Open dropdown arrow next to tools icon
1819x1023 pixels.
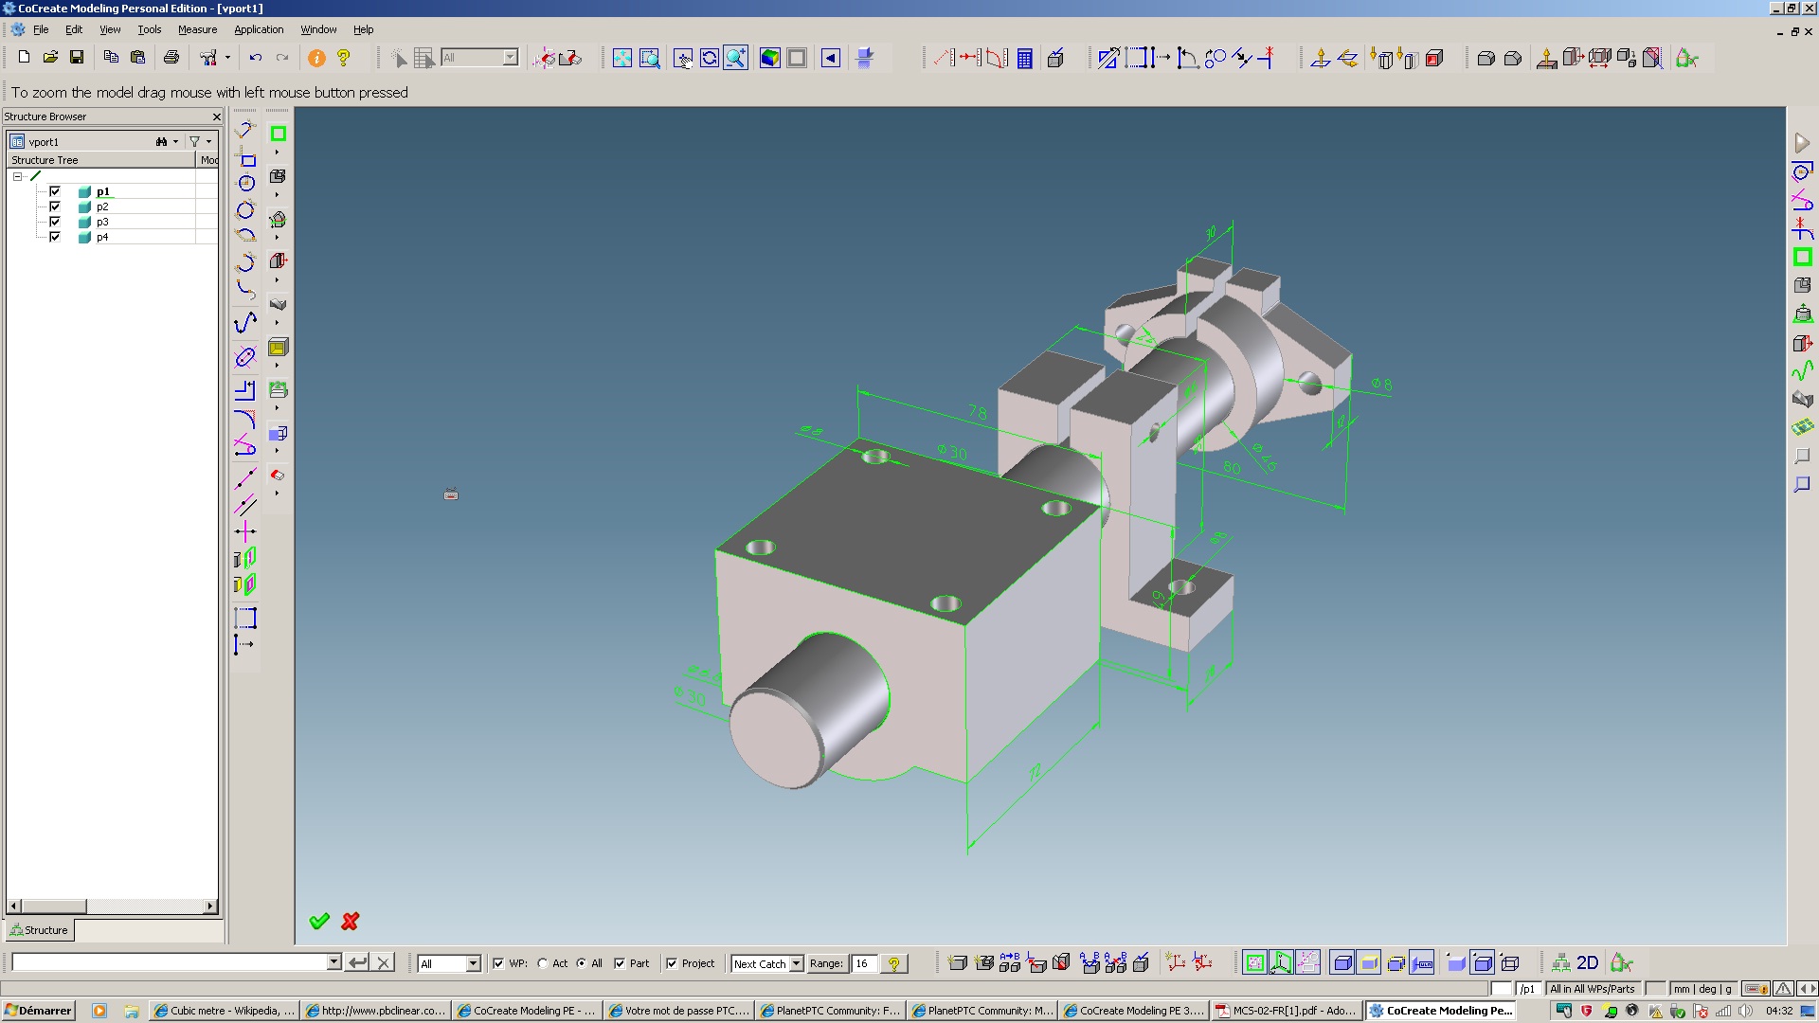(227, 58)
